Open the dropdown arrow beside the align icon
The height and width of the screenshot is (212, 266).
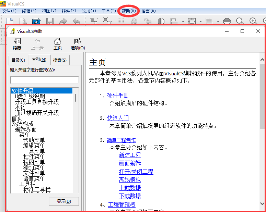click(x=183, y=22)
